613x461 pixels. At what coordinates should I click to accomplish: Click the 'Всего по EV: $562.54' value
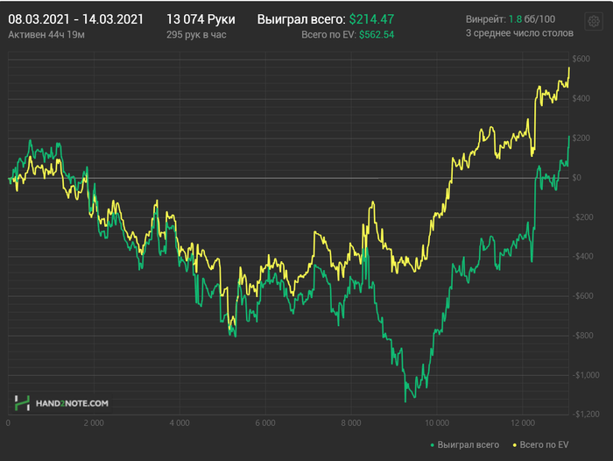tap(348, 35)
